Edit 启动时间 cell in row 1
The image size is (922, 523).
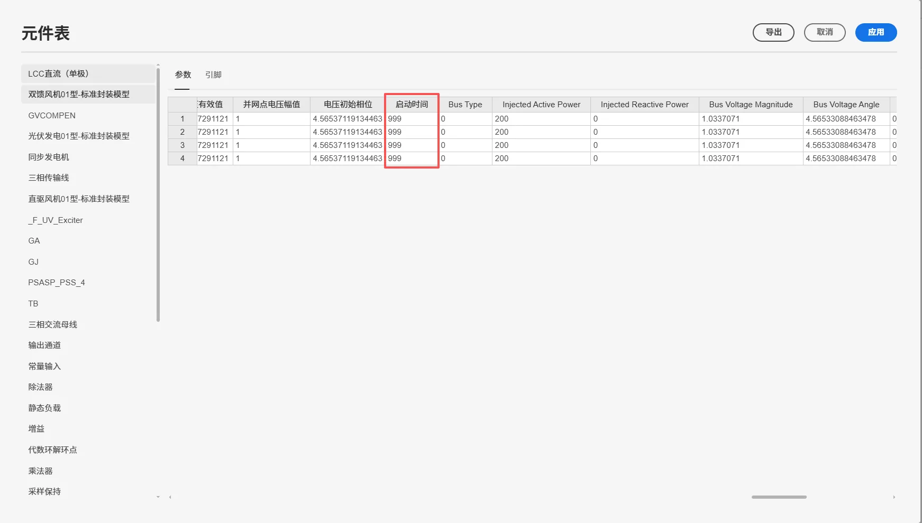(411, 119)
